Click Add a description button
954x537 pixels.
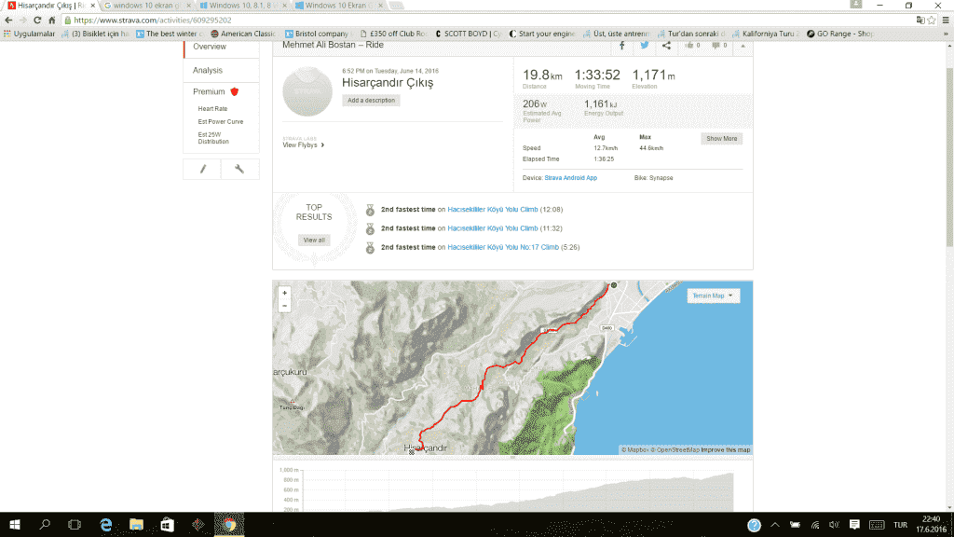click(x=371, y=100)
